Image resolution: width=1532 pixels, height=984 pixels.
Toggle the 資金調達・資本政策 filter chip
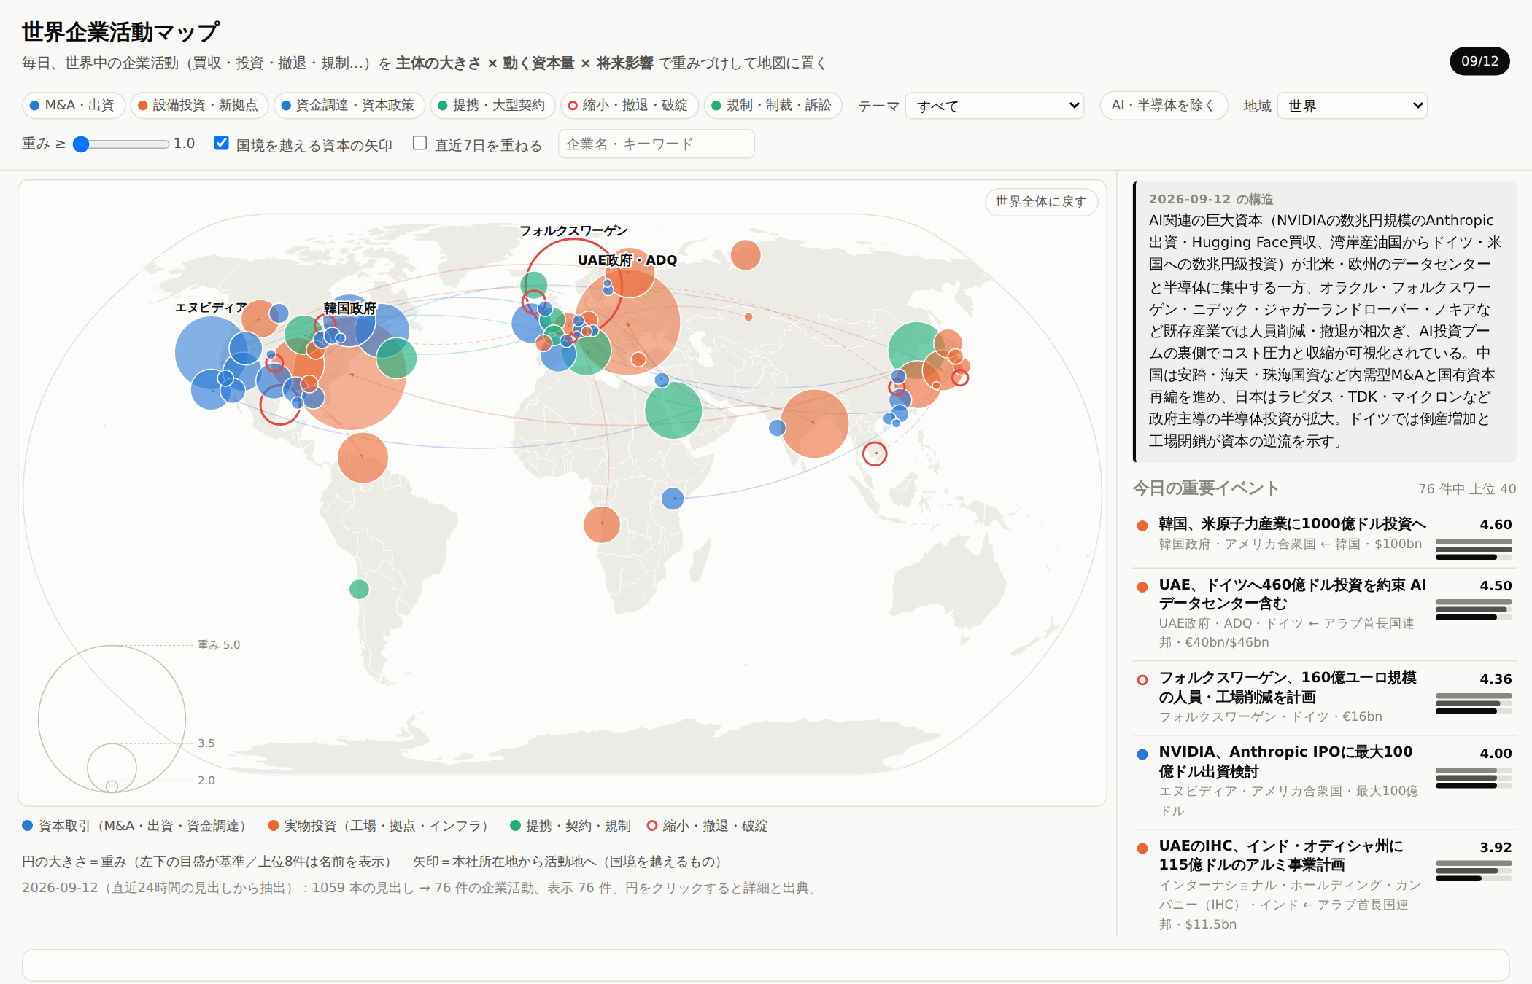349,106
